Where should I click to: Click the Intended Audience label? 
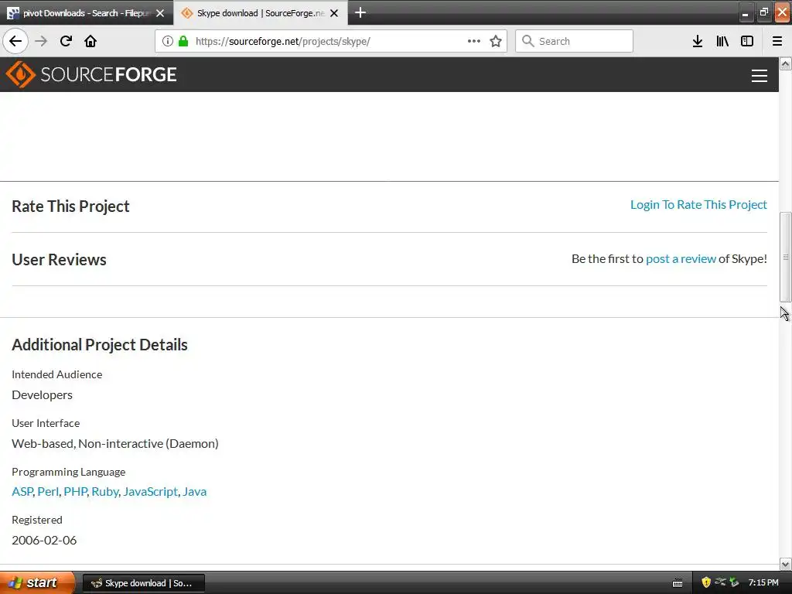point(57,374)
